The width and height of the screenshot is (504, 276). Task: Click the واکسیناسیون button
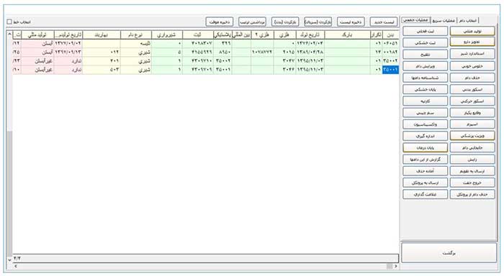pos(426,124)
